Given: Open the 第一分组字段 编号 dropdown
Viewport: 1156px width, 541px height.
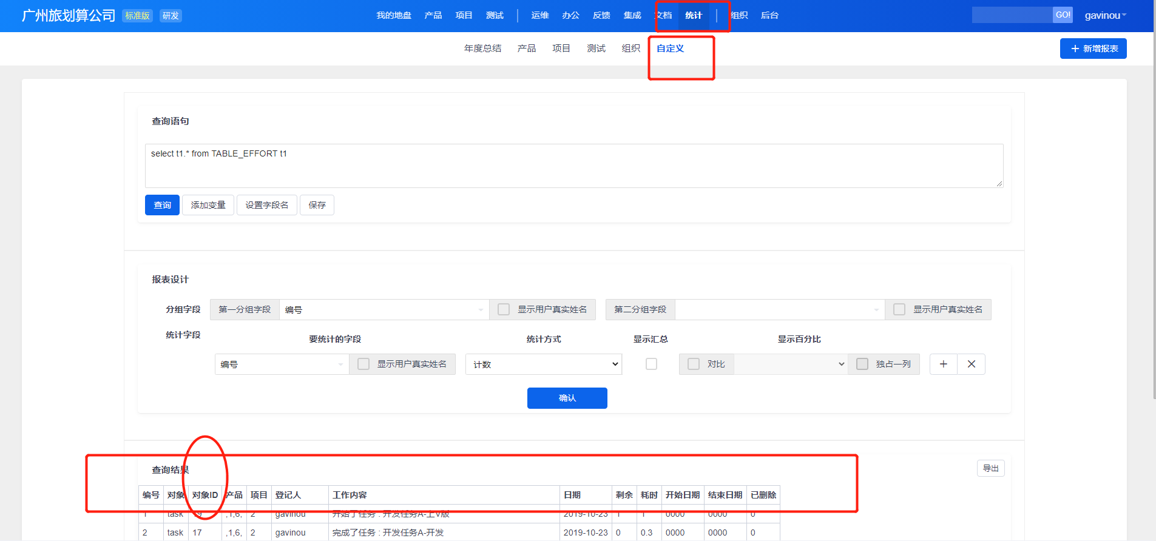Looking at the screenshot, I should tap(384, 309).
